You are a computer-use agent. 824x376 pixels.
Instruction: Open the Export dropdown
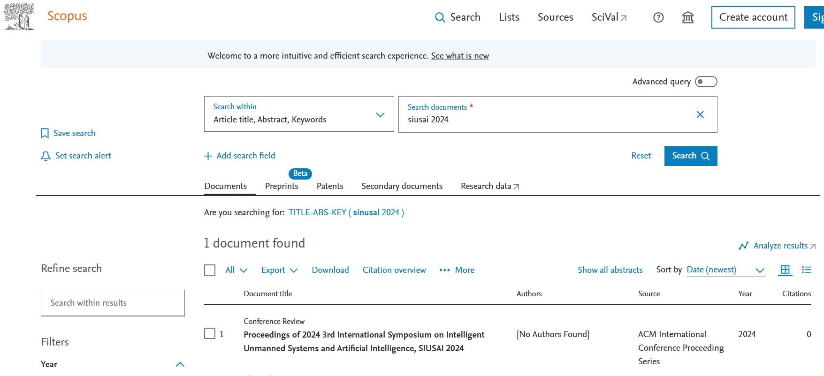[x=280, y=270]
